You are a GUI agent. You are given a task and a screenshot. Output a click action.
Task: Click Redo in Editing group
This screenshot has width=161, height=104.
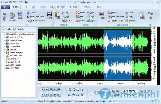(91, 17)
